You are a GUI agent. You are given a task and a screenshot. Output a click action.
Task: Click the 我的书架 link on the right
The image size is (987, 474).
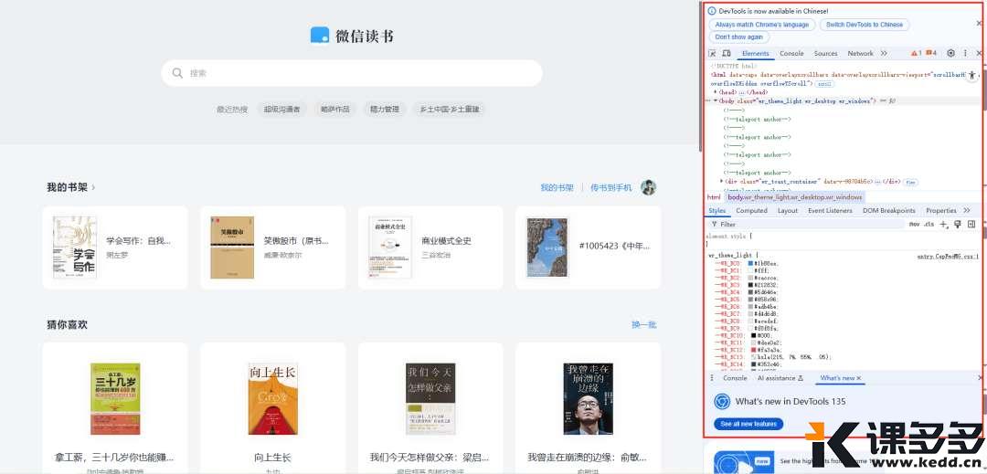557,187
